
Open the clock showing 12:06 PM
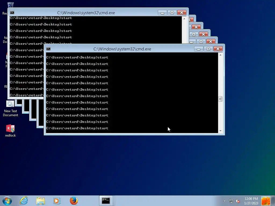click(251, 201)
